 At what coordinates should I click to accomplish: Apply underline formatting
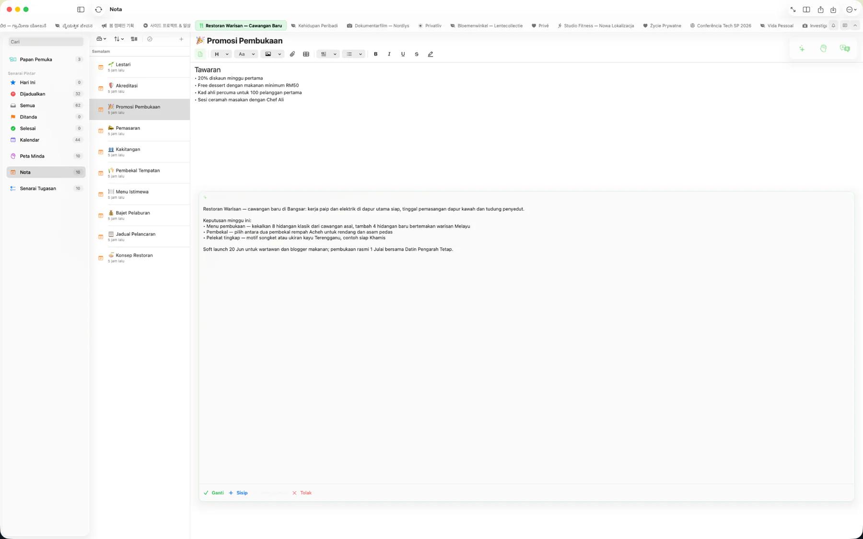(x=403, y=54)
